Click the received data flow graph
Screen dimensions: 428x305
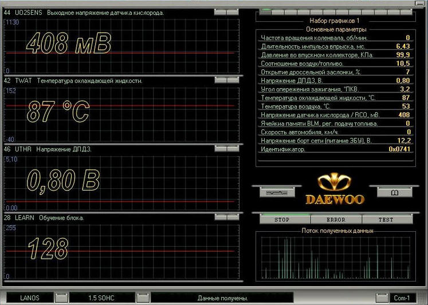coord(336,258)
